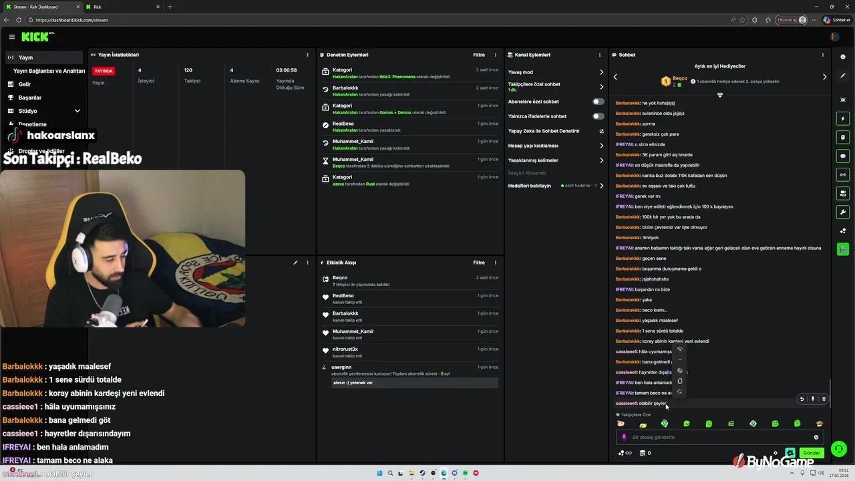Image resolution: width=855 pixels, height=481 pixels.
Task: Go to next gifter with right arrow
Action: 824,77
